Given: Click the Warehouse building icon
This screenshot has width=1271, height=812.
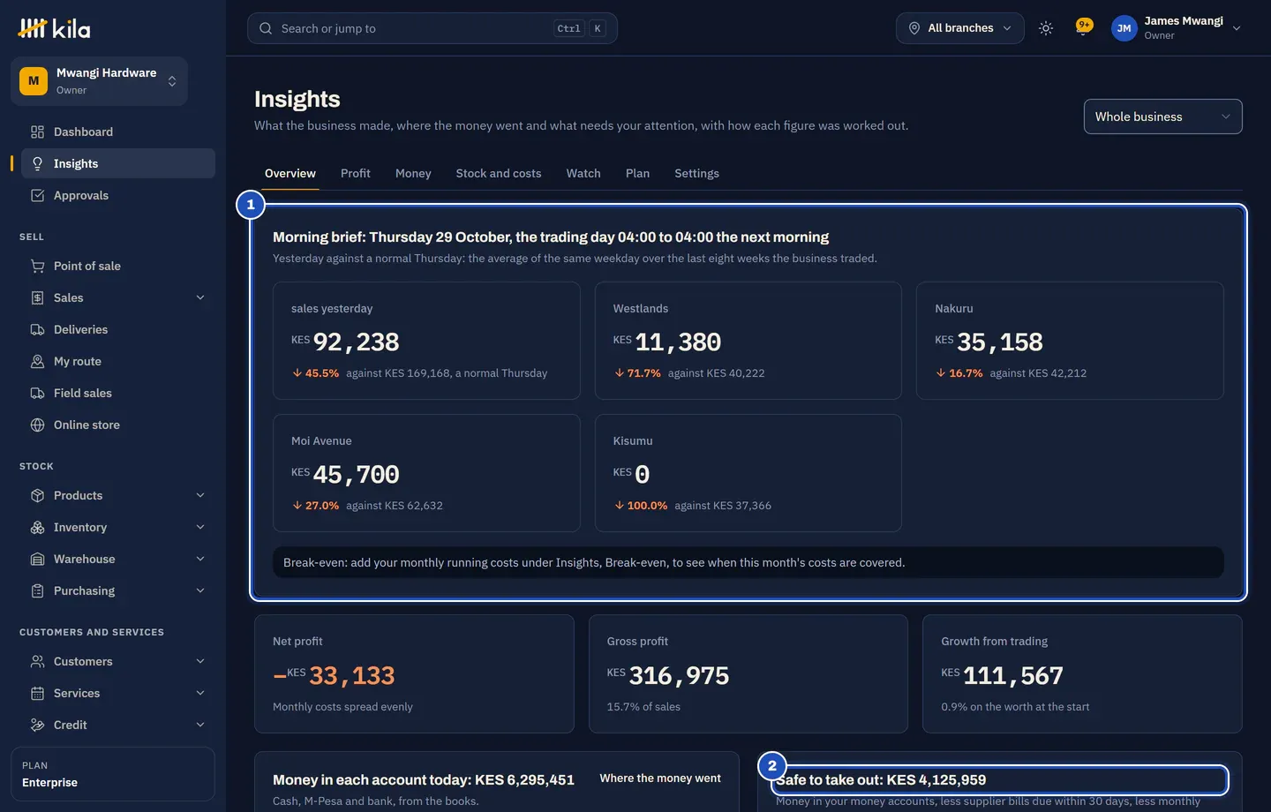Looking at the screenshot, I should tap(37, 560).
